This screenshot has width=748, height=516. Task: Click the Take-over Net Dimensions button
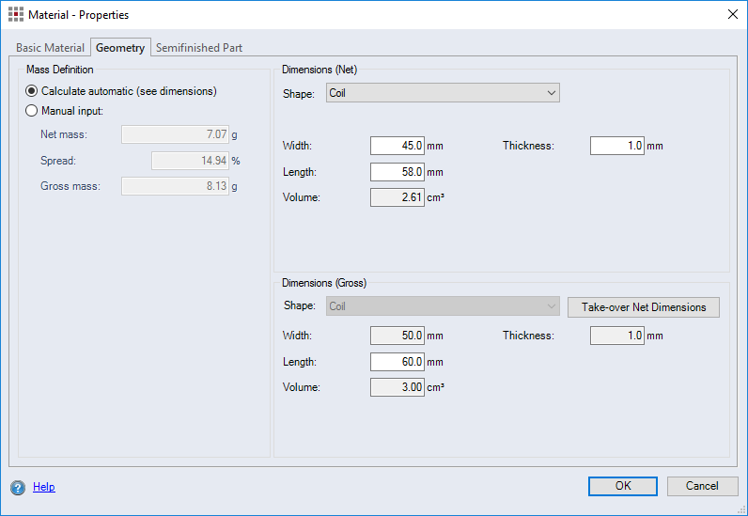click(643, 307)
